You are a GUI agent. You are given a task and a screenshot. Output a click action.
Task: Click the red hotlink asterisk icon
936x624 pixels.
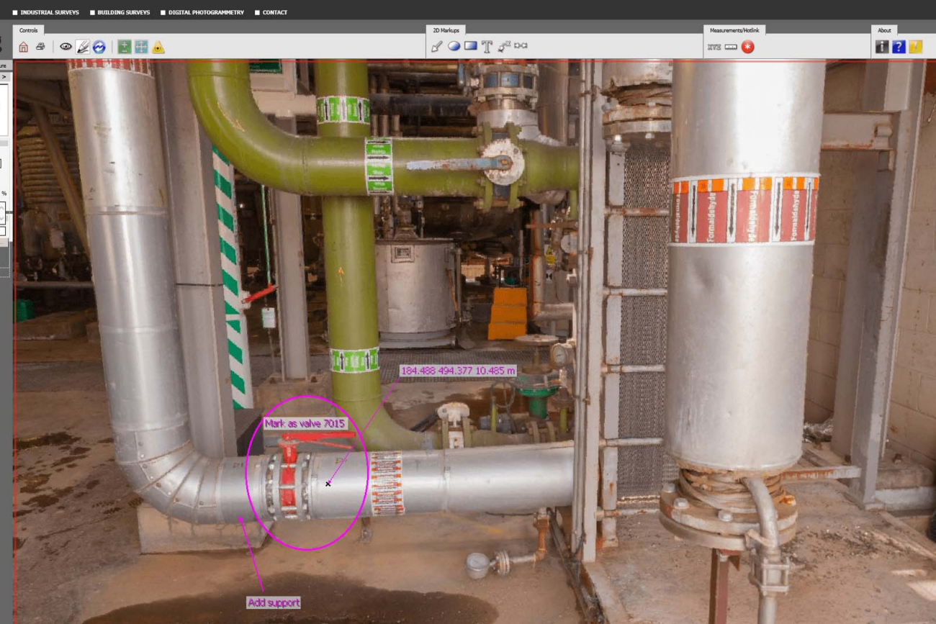coord(748,47)
